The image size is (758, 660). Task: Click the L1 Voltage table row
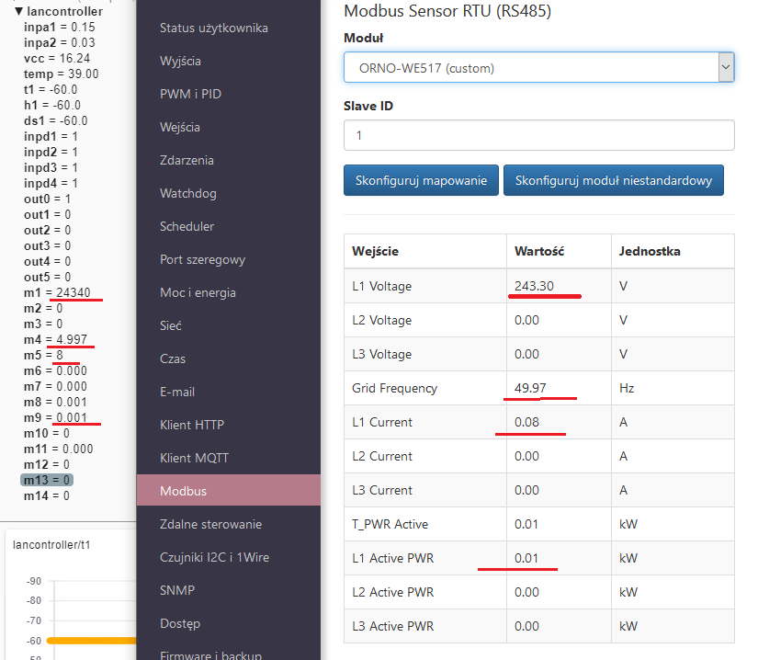[x=537, y=286]
